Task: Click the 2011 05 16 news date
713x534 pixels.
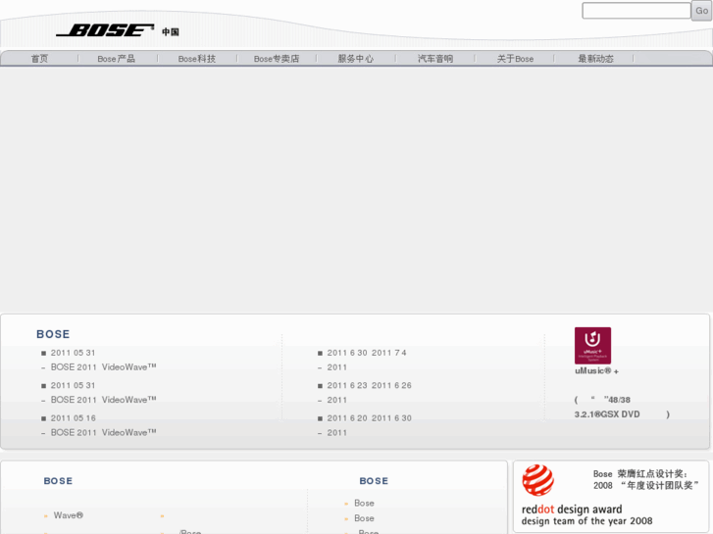Action: pyautogui.click(x=73, y=418)
